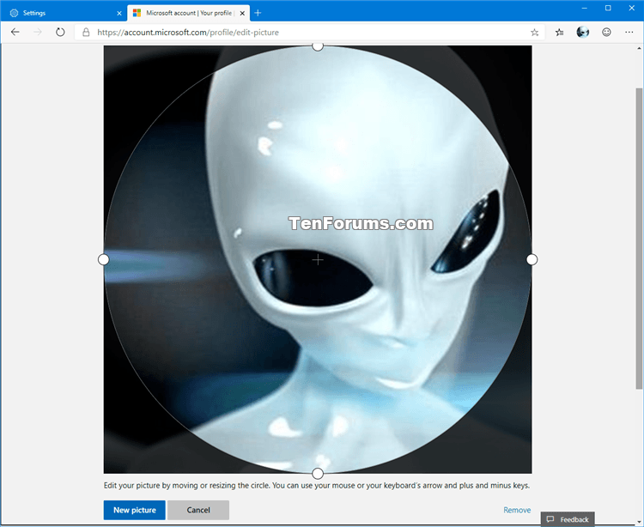This screenshot has width=644, height=527.
Task: Click the Forward navigation arrow
Action: (38, 32)
